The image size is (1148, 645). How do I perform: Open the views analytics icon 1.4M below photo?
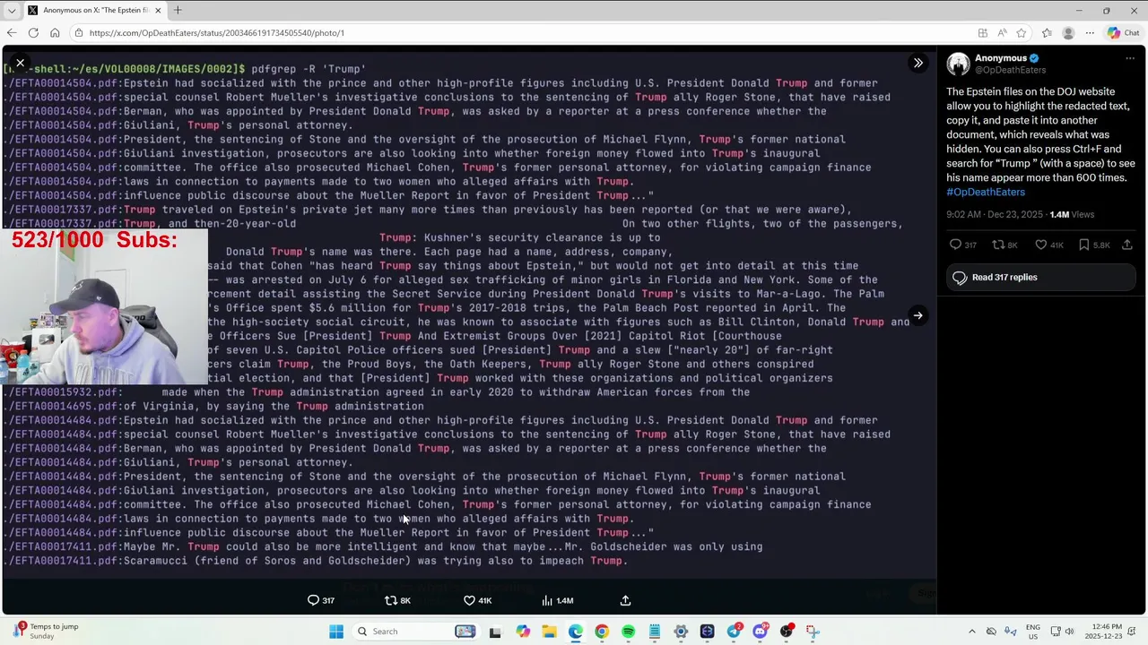557,601
